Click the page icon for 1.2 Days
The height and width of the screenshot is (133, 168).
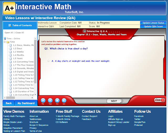click(10, 49)
